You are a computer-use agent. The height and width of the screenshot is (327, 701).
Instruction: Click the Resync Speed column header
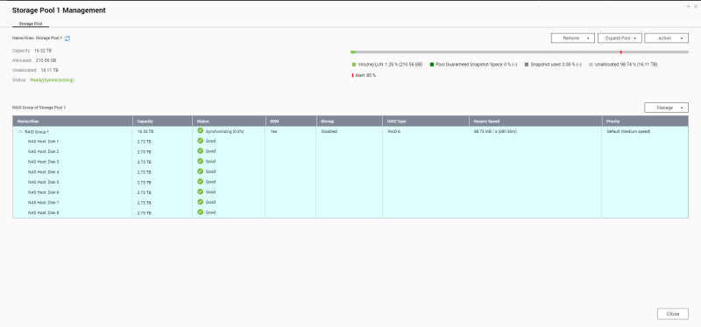point(535,121)
